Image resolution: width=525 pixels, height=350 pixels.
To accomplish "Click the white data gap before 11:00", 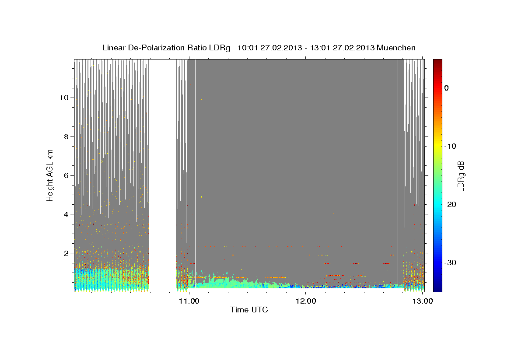I will (163, 175).
